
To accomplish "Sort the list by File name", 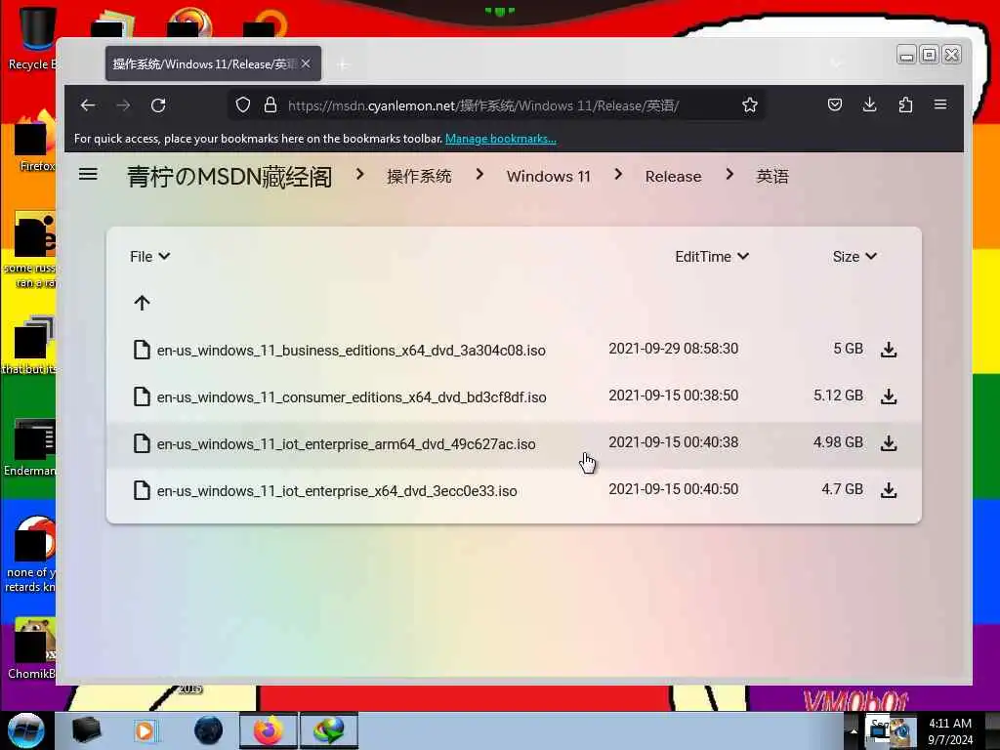I will [149, 257].
